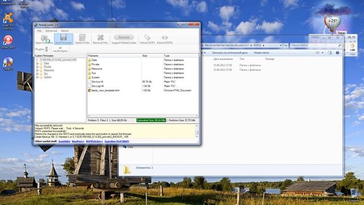
Task: Open the avast desktop shortcut
Action: (x=8, y=21)
